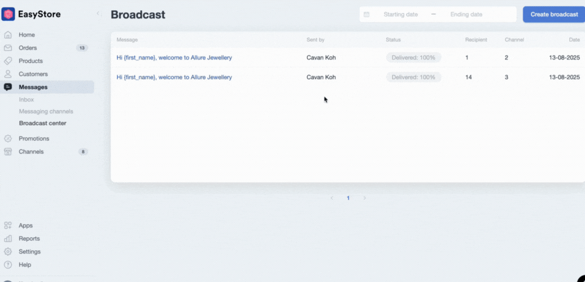Viewport: 585px width, 282px height.
Task: Click the Products tag icon
Action: click(8, 61)
